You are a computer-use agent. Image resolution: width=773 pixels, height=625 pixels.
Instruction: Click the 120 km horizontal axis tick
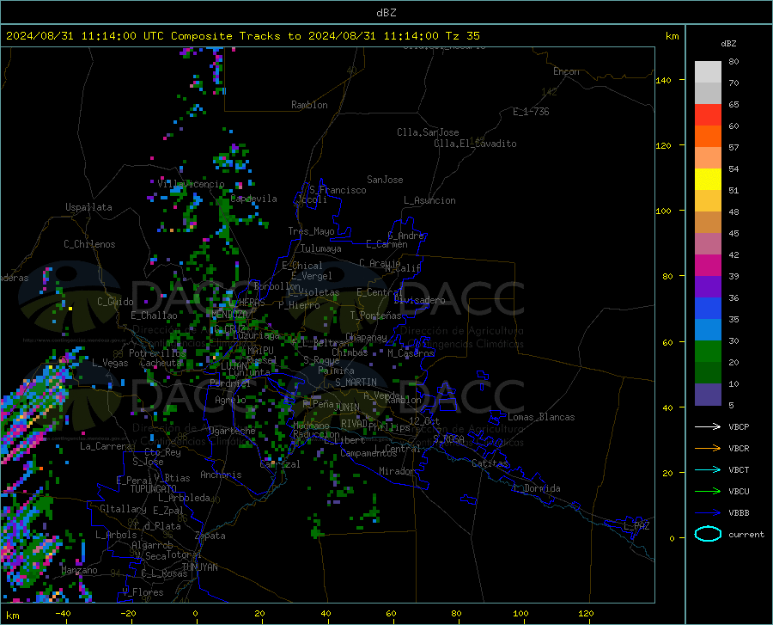tap(586, 614)
